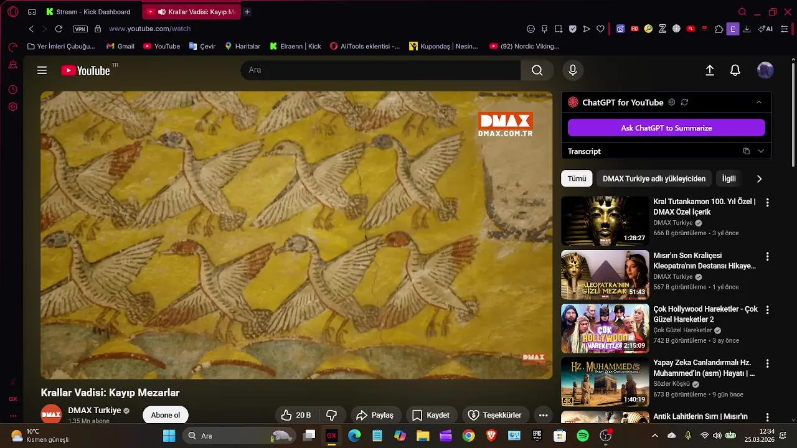The image size is (797, 448).
Task: Click Ask ChatGPT to Summarize button
Action: [x=666, y=128]
